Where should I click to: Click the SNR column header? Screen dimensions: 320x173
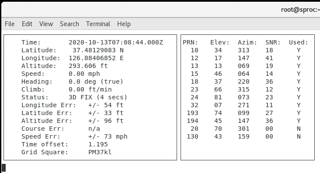click(x=273, y=42)
